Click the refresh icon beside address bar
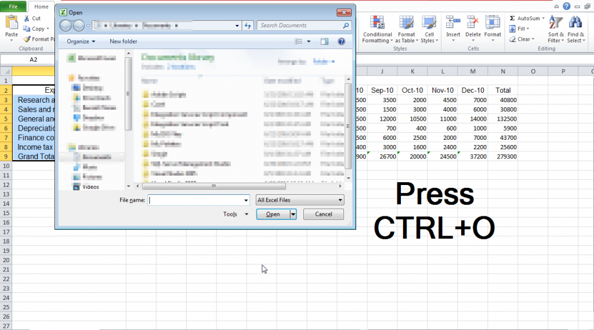 (248, 26)
